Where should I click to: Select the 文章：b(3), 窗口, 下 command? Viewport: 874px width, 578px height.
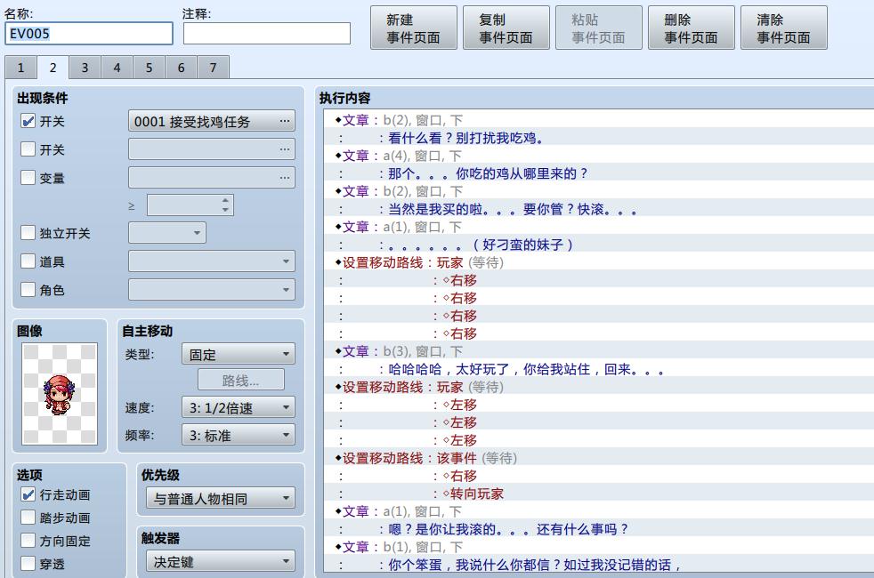[599, 351]
